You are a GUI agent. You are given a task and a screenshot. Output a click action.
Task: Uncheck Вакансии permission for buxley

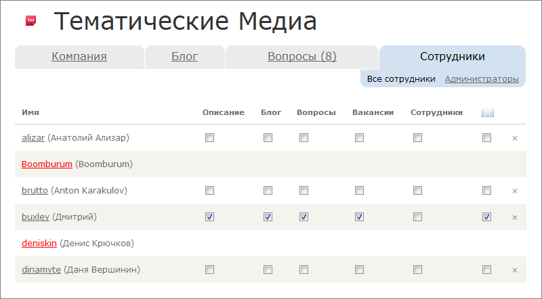point(360,217)
